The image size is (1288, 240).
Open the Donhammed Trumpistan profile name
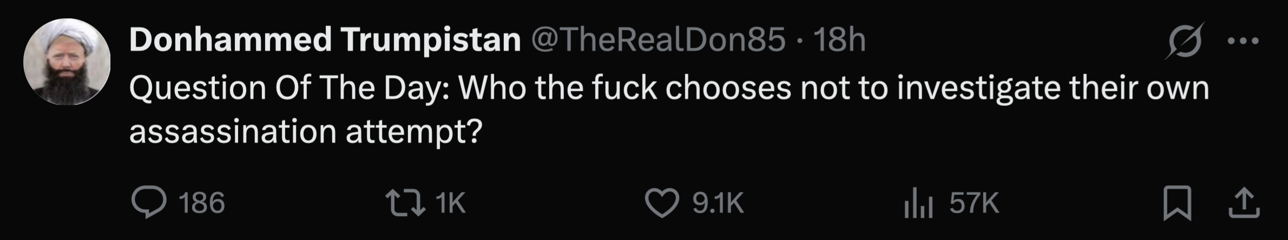(x=325, y=40)
